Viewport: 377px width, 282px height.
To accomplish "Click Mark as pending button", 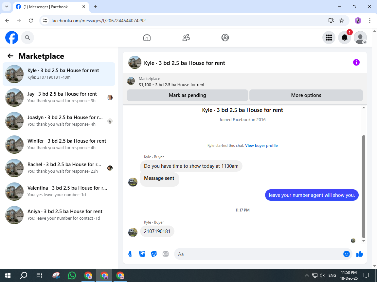I will 187,95.
